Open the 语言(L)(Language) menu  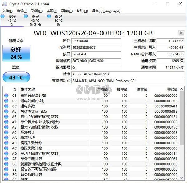coord(106,11)
